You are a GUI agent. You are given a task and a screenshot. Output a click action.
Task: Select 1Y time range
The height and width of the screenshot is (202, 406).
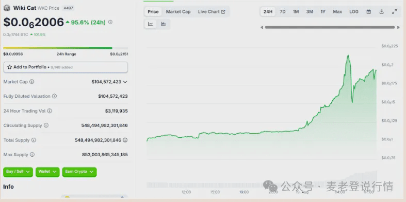[323, 12]
